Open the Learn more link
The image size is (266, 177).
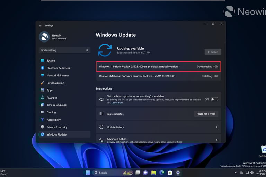pyautogui.click(x=117, y=103)
